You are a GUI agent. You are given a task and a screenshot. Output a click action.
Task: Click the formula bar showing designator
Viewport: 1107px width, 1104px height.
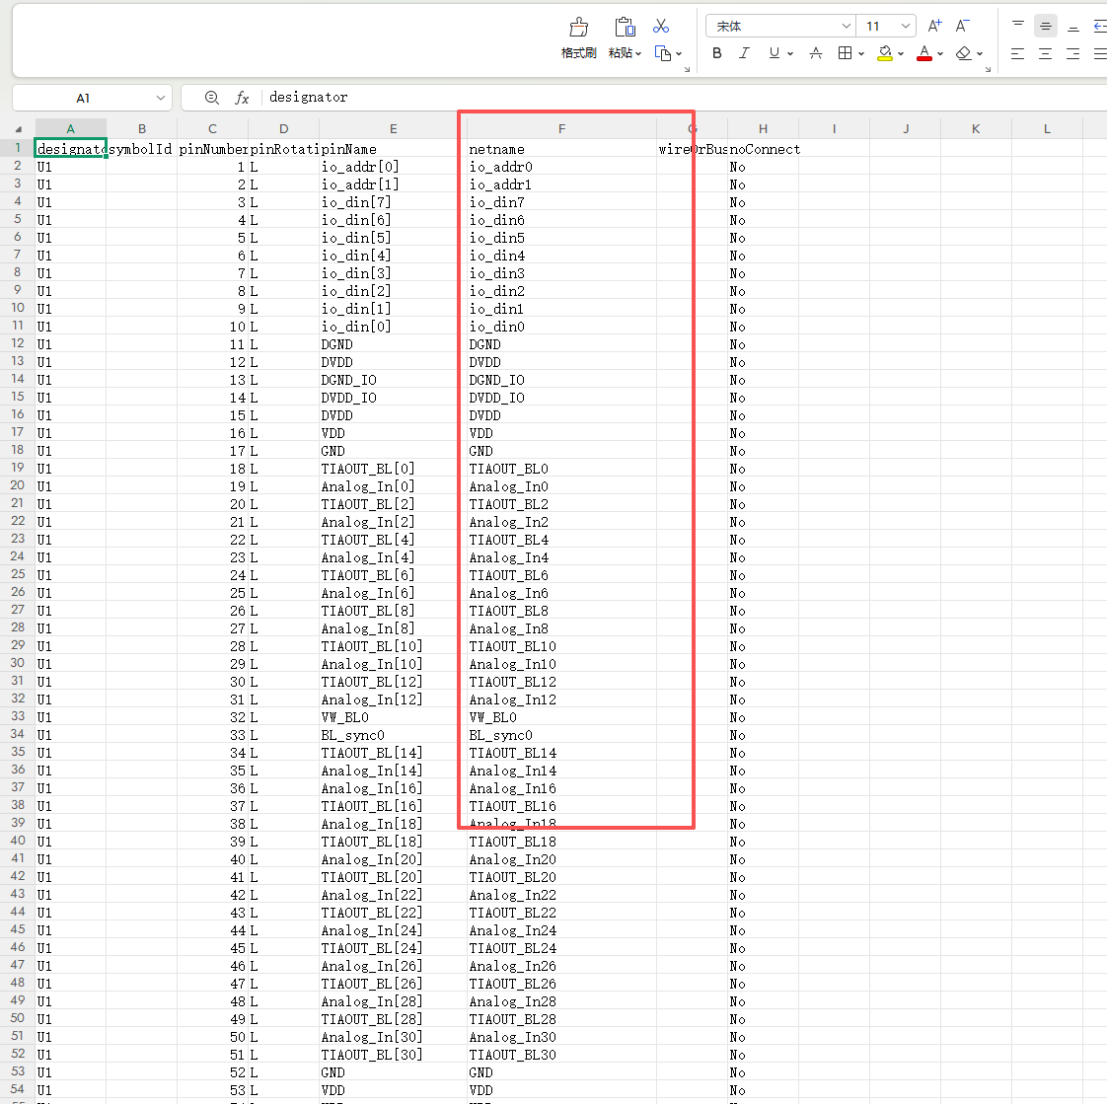click(x=592, y=98)
